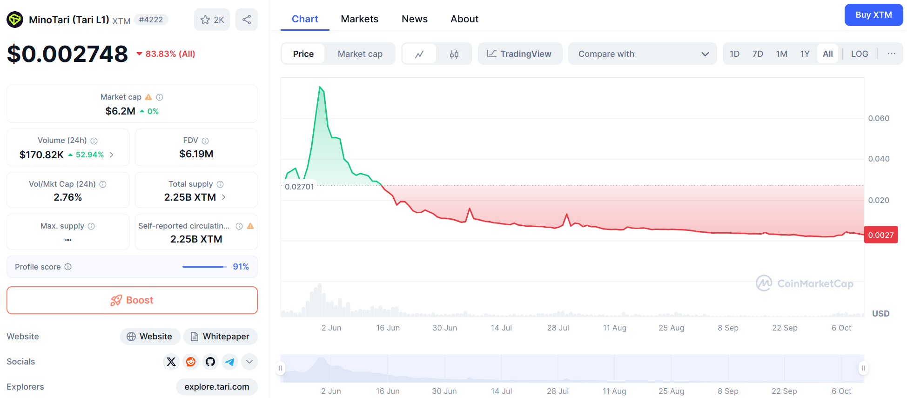This screenshot has height=398, width=907.
Task: Click the 0.0027 current price label
Action: [x=881, y=235]
